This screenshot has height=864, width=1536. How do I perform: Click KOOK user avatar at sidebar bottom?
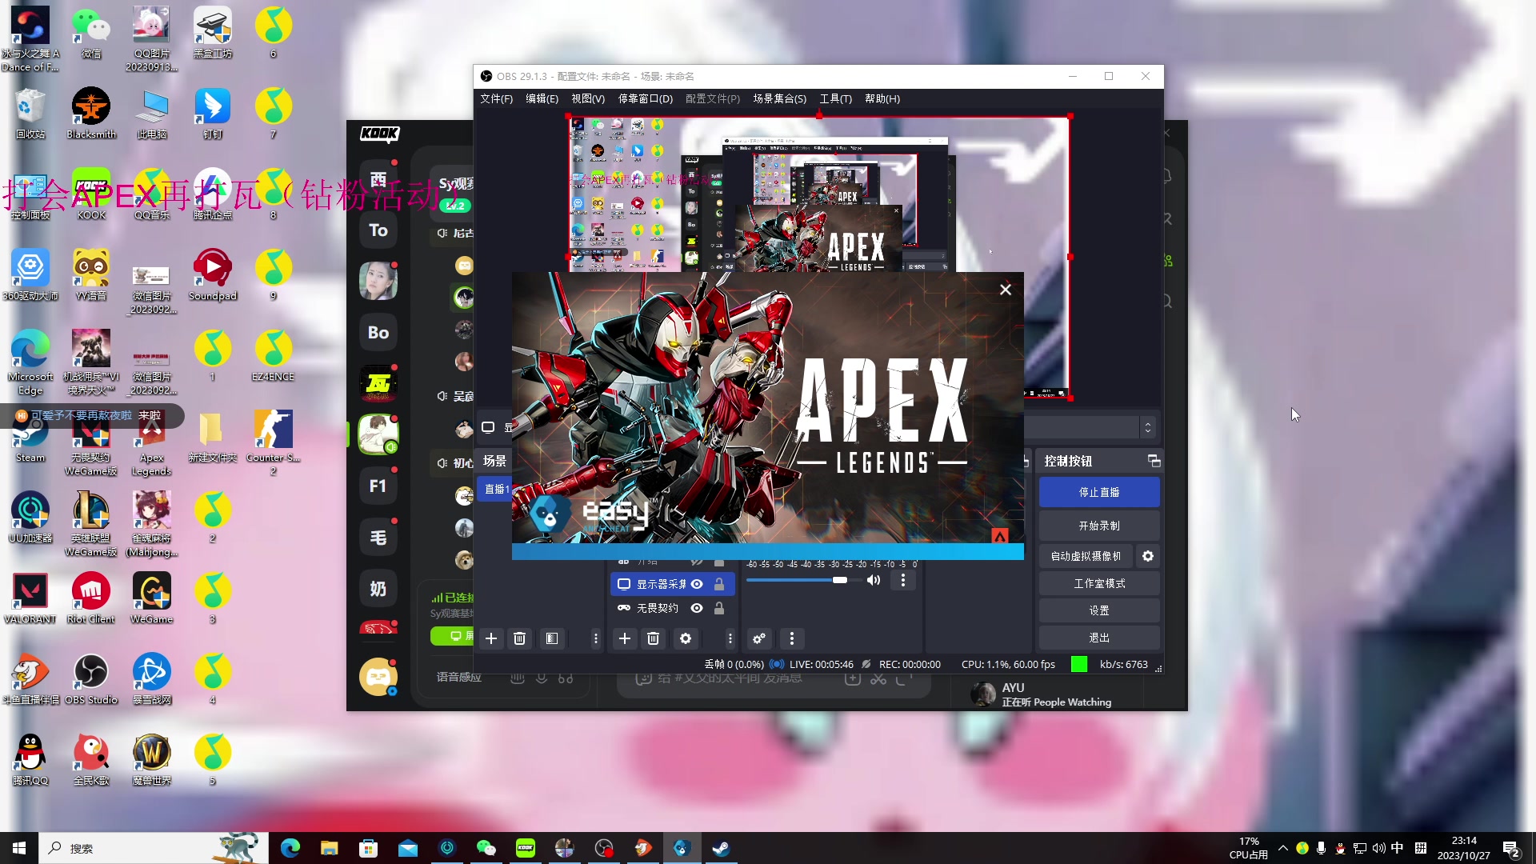click(378, 677)
